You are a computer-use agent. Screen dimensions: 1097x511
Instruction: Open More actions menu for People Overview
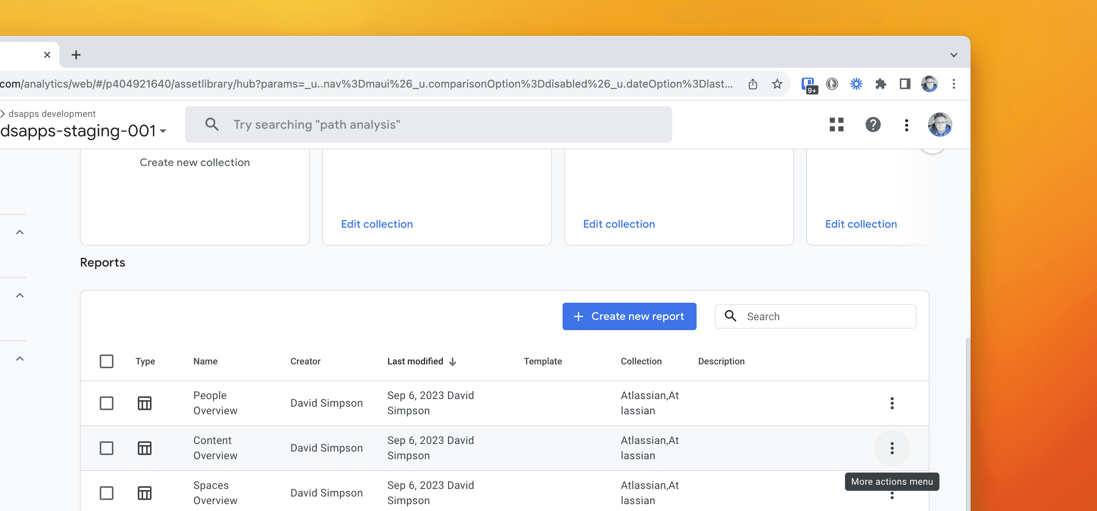coord(892,403)
